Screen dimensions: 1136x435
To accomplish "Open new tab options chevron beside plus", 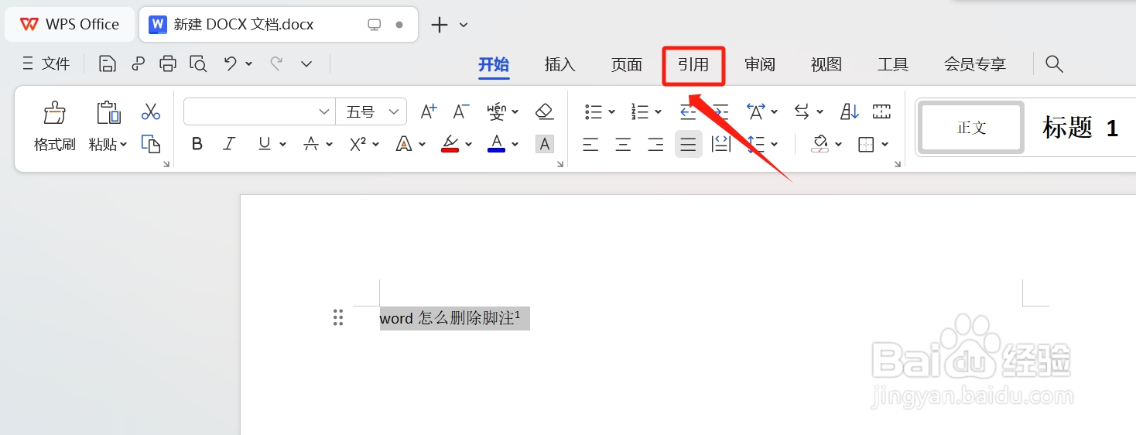I will click(464, 25).
